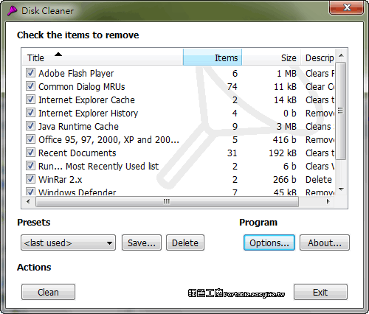Click the 192 kB size cell
Screen dimensions: 369x314
(283, 153)
